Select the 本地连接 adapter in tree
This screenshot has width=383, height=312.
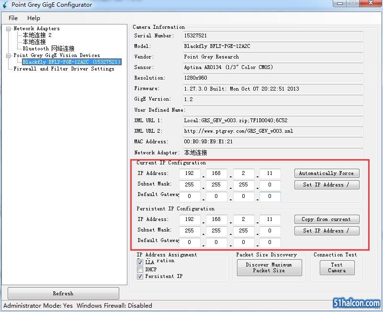34,42
